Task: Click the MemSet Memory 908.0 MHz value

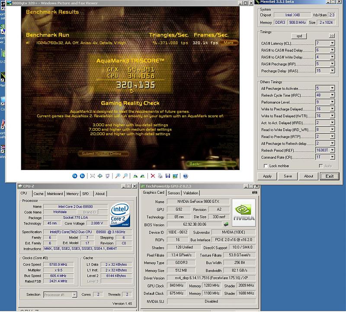Action: 297,22
